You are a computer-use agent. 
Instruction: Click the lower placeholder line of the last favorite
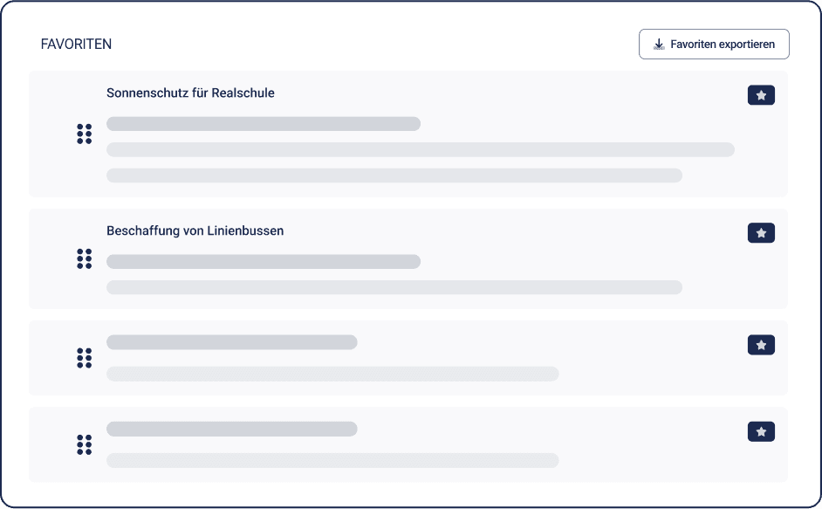[x=332, y=460]
